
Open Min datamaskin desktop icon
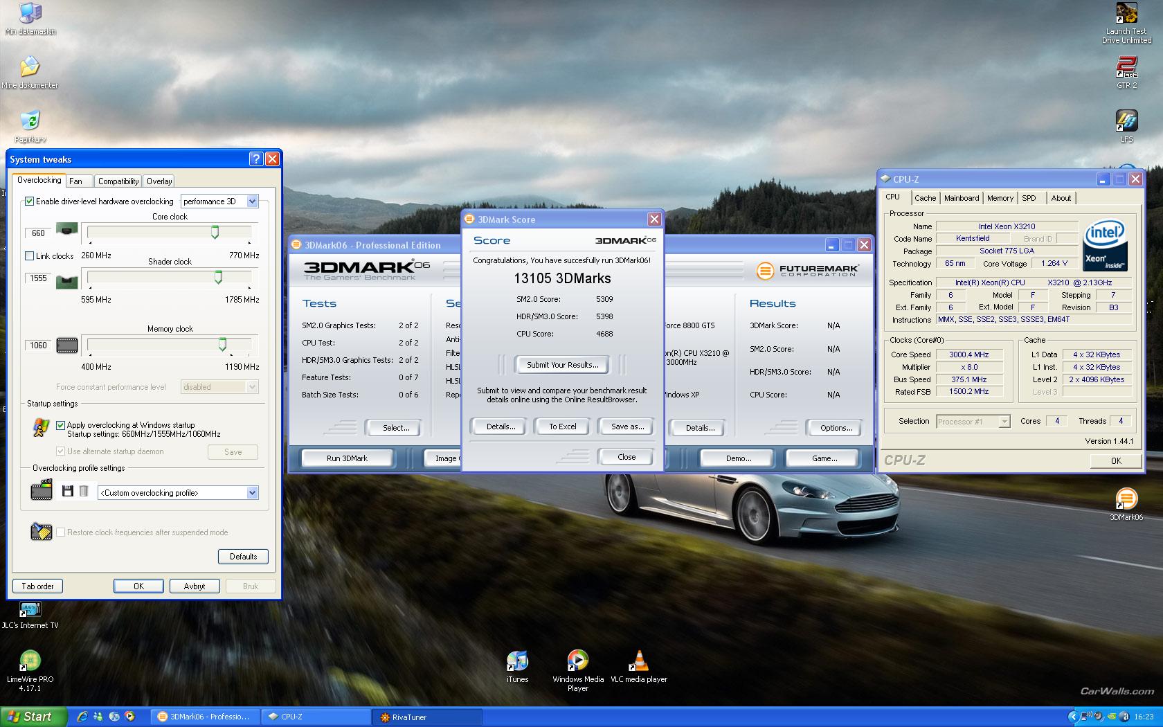(x=30, y=18)
